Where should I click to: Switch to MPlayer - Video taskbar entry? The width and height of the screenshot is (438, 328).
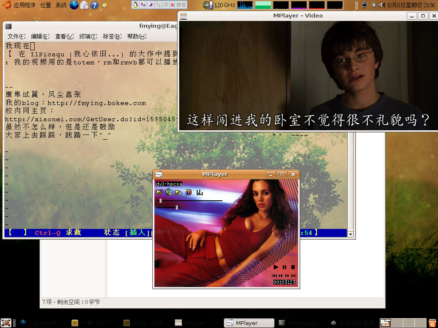[198, 323]
